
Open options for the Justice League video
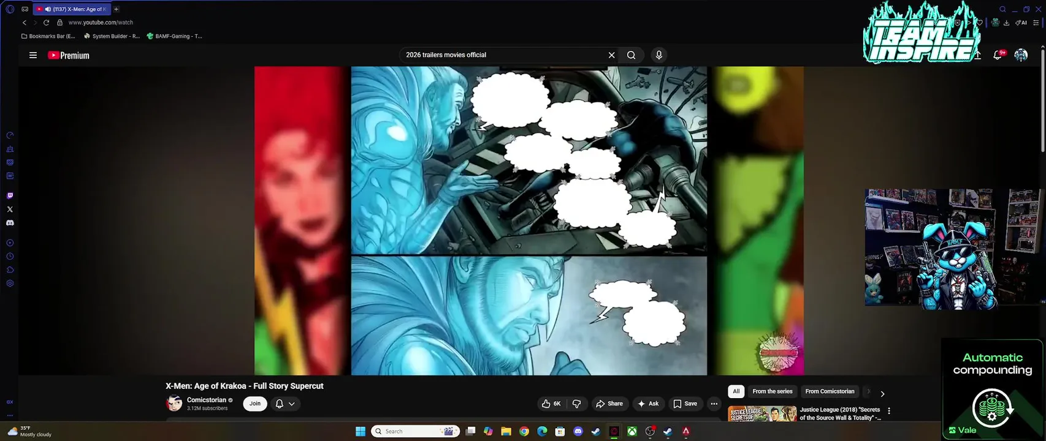(x=889, y=411)
